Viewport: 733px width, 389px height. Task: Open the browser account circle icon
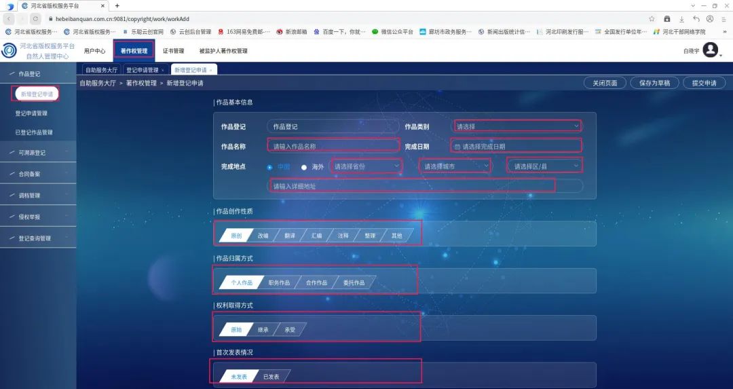(x=710, y=19)
